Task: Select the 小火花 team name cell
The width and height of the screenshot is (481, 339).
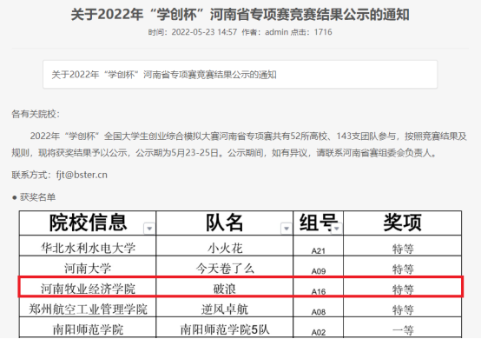Action: click(x=225, y=246)
